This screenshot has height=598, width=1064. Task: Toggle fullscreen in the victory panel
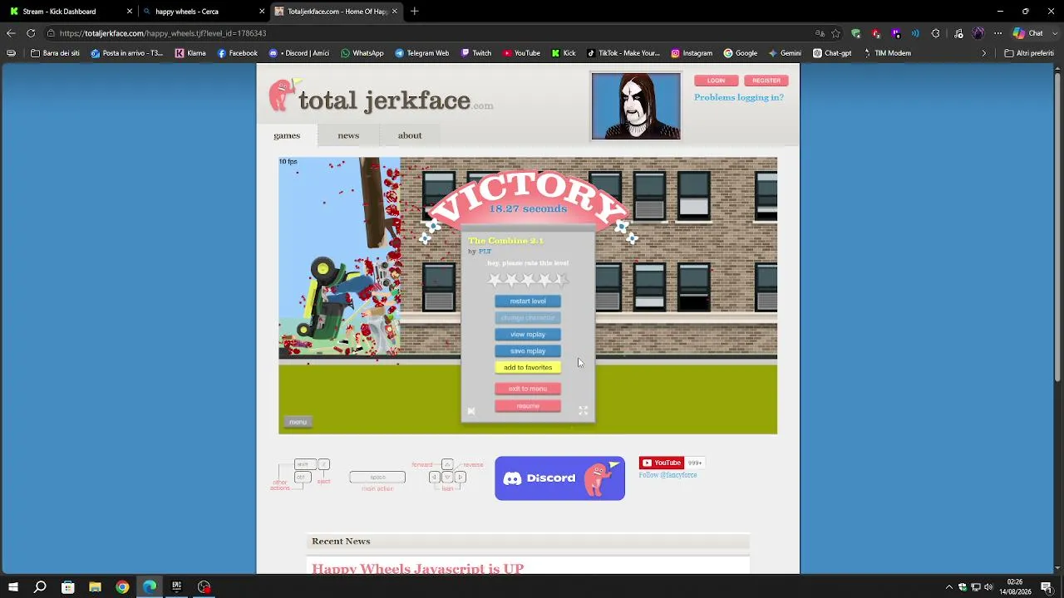pyautogui.click(x=584, y=410)
